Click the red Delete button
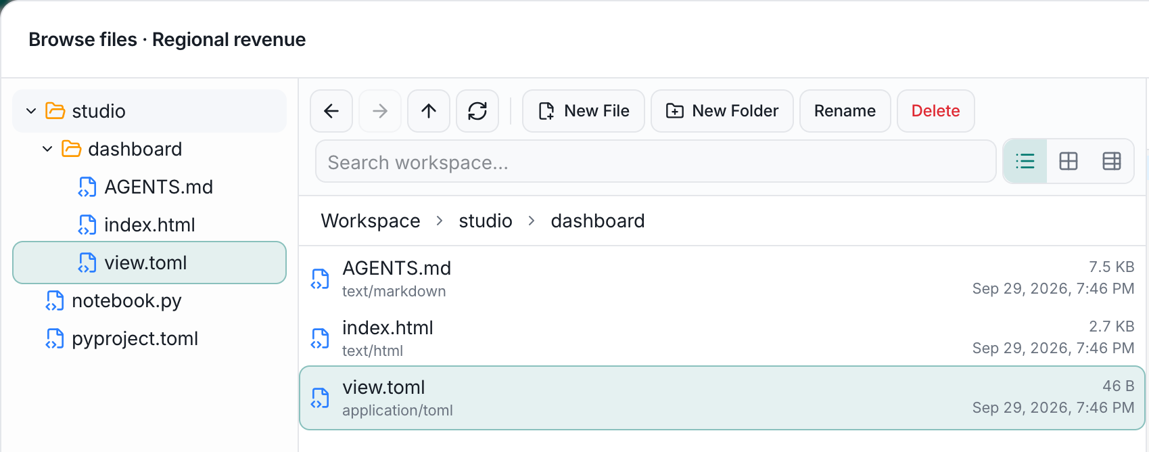This screenshot has height=452, width=1149. [x=936, y=111]
